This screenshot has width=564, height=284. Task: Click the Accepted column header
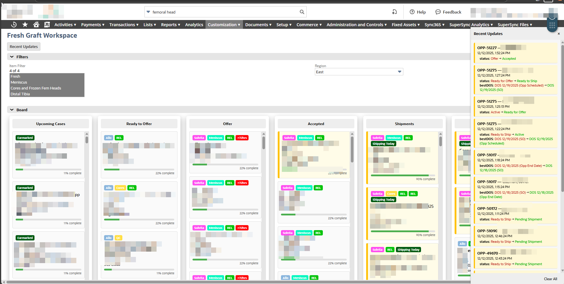click(316, 124)
